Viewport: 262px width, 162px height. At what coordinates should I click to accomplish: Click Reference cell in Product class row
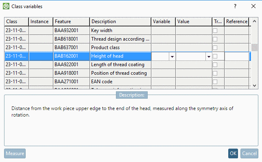pyautogui.click(x=237, y=48)
